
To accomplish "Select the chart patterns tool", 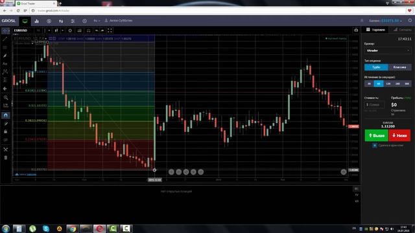I will tap(5, 72).
